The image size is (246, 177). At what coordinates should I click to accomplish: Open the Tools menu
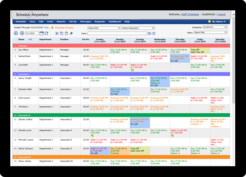coord(50,22)
